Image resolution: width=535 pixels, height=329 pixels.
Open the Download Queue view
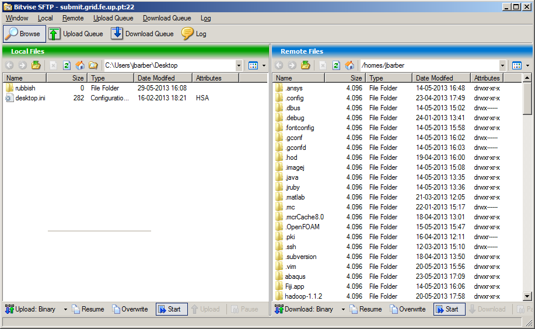142,34
